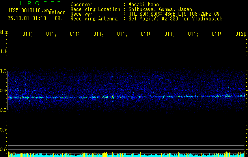Click the 0.7 frequency axis label

point(4,130)
